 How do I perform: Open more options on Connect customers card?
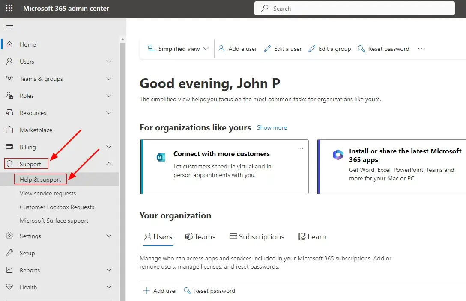point(300,148)
